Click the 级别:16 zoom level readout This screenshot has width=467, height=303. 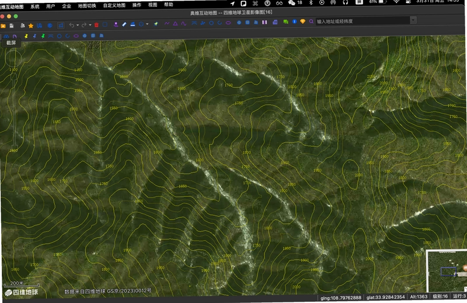pyautogui.click(x=440, y=296)
